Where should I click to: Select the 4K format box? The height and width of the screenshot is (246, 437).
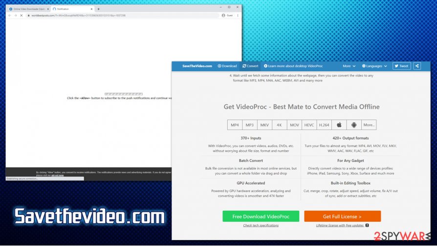(279, 125)
